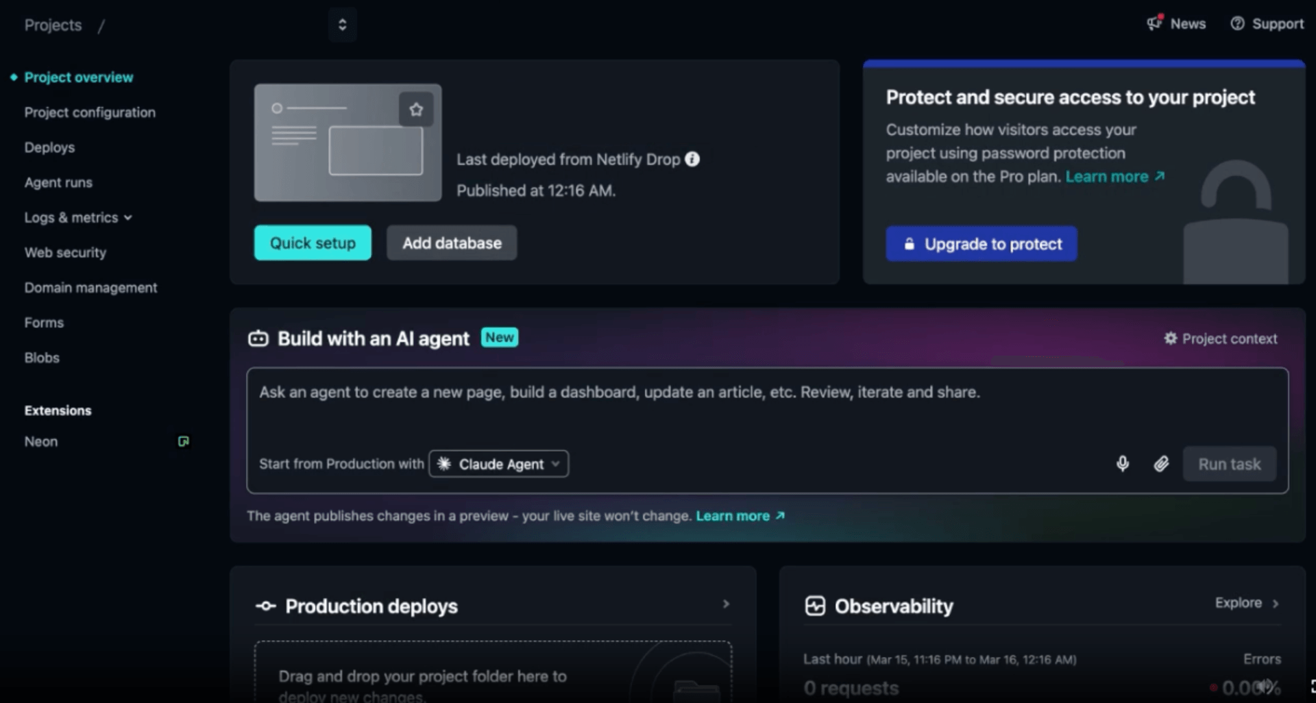Open Blobs in the sidebar
This screenshot has width=1316, height=703.
42,358
